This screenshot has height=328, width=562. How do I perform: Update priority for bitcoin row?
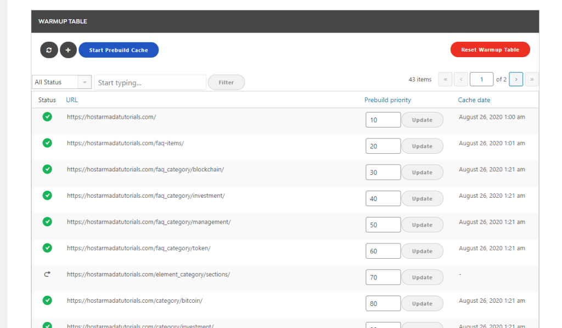422,303
